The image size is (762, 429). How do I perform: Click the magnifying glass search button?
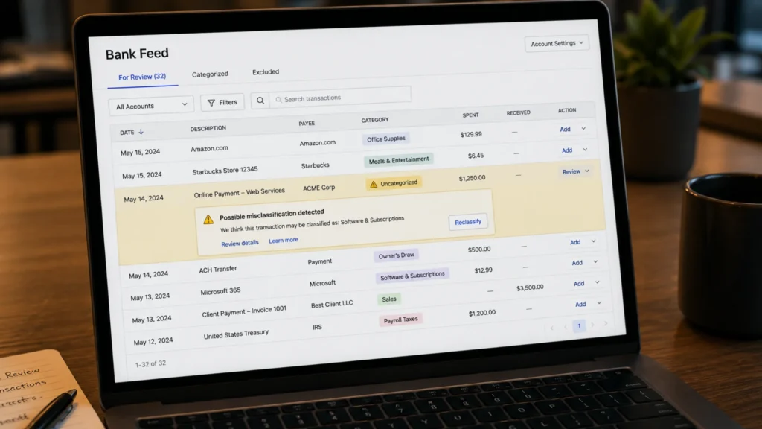point(260,101)
